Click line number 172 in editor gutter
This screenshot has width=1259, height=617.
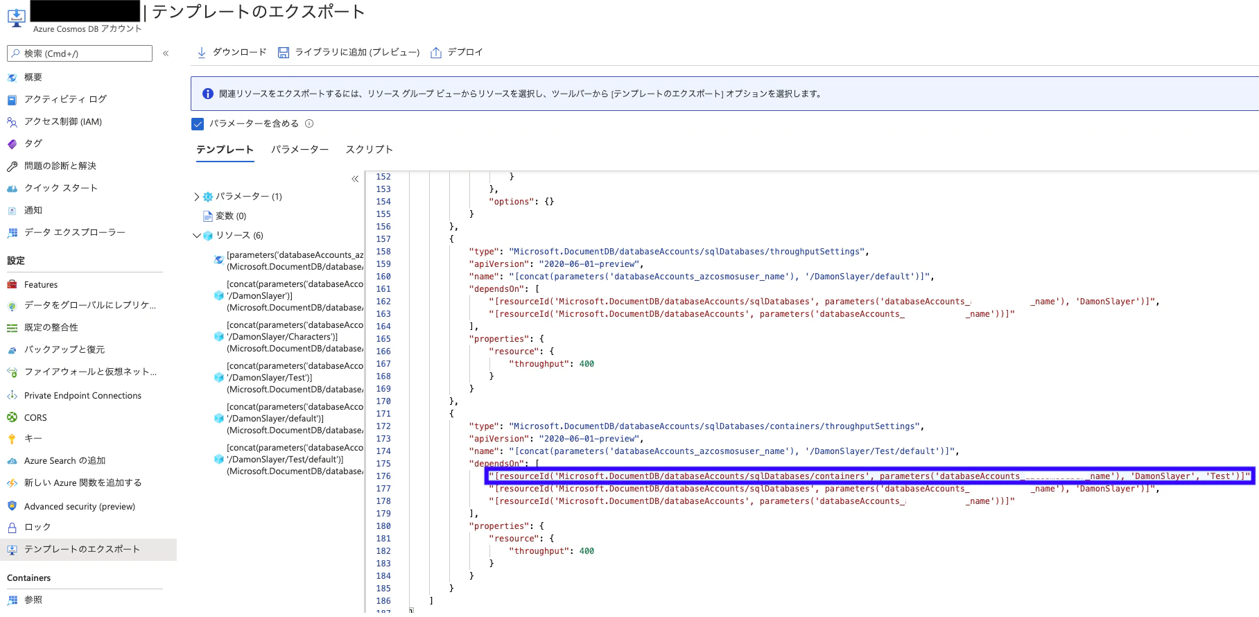point(383,426)
